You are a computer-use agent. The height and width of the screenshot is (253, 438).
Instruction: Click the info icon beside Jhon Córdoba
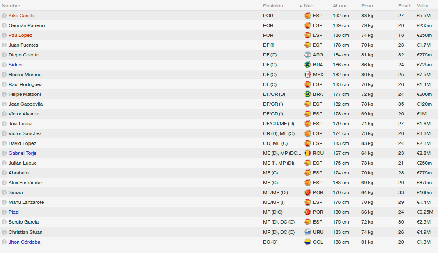[x=4, y=242]
